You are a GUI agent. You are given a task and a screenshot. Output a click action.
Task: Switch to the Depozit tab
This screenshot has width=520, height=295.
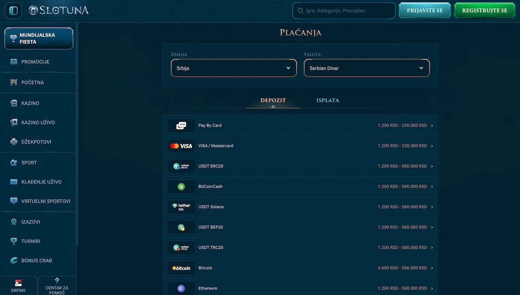tap(273, 100)
